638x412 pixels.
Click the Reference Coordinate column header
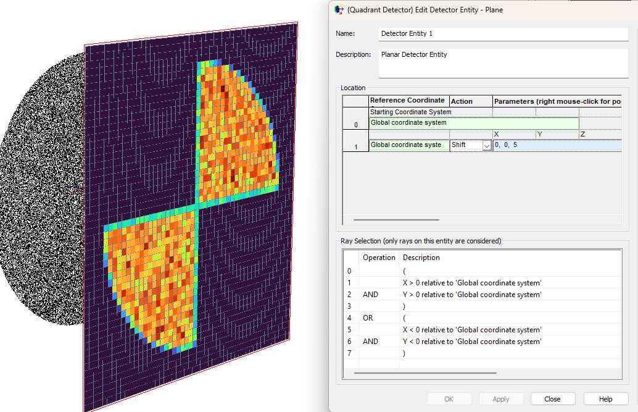[409, 101]
